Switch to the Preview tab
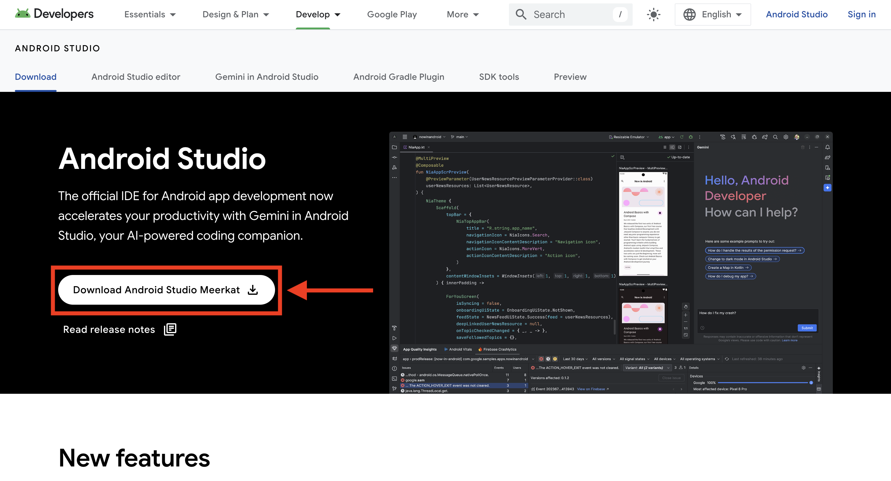 point(570,77)
